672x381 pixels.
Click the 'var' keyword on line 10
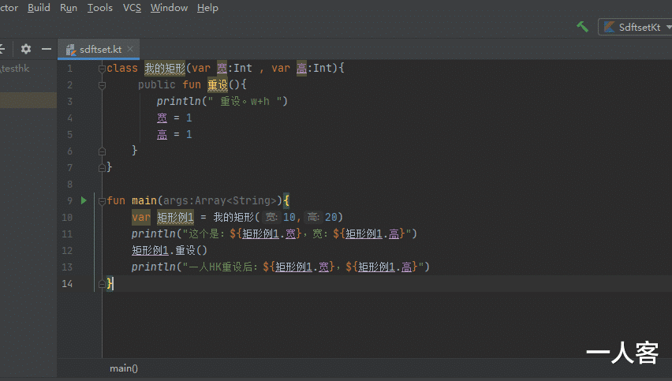pos(141,217)
